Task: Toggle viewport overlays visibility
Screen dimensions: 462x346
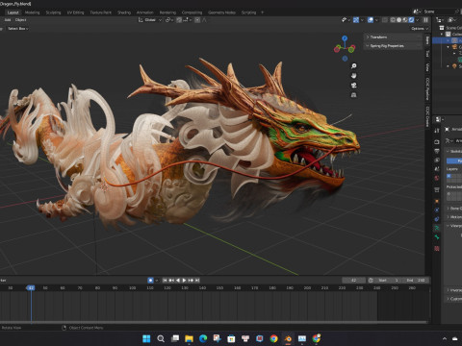Action: (371, 20)
